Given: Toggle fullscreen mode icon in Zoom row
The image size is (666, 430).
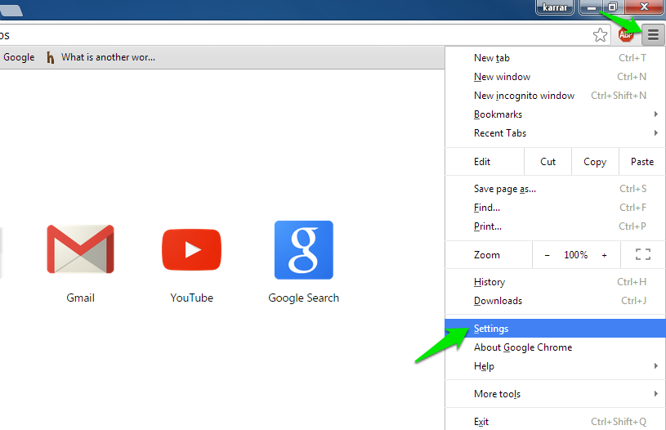Looking at the screenshot, I should point(642,254).
